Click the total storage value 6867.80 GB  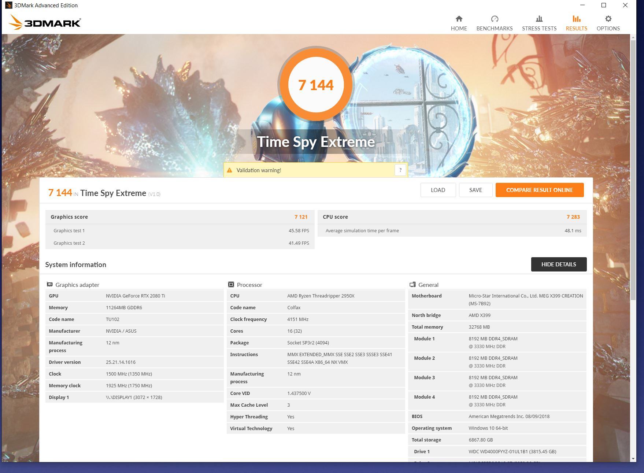point(481,440)
